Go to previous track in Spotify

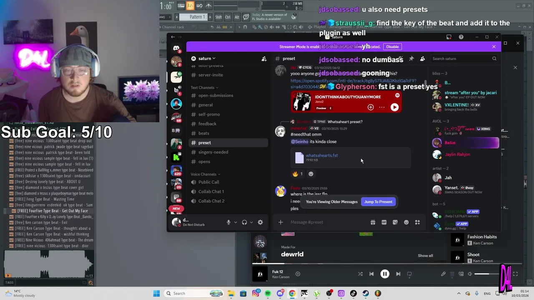pos(371,274)
